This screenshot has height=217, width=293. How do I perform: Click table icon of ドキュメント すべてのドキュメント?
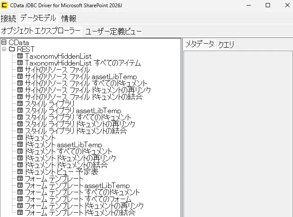(20, 151)
